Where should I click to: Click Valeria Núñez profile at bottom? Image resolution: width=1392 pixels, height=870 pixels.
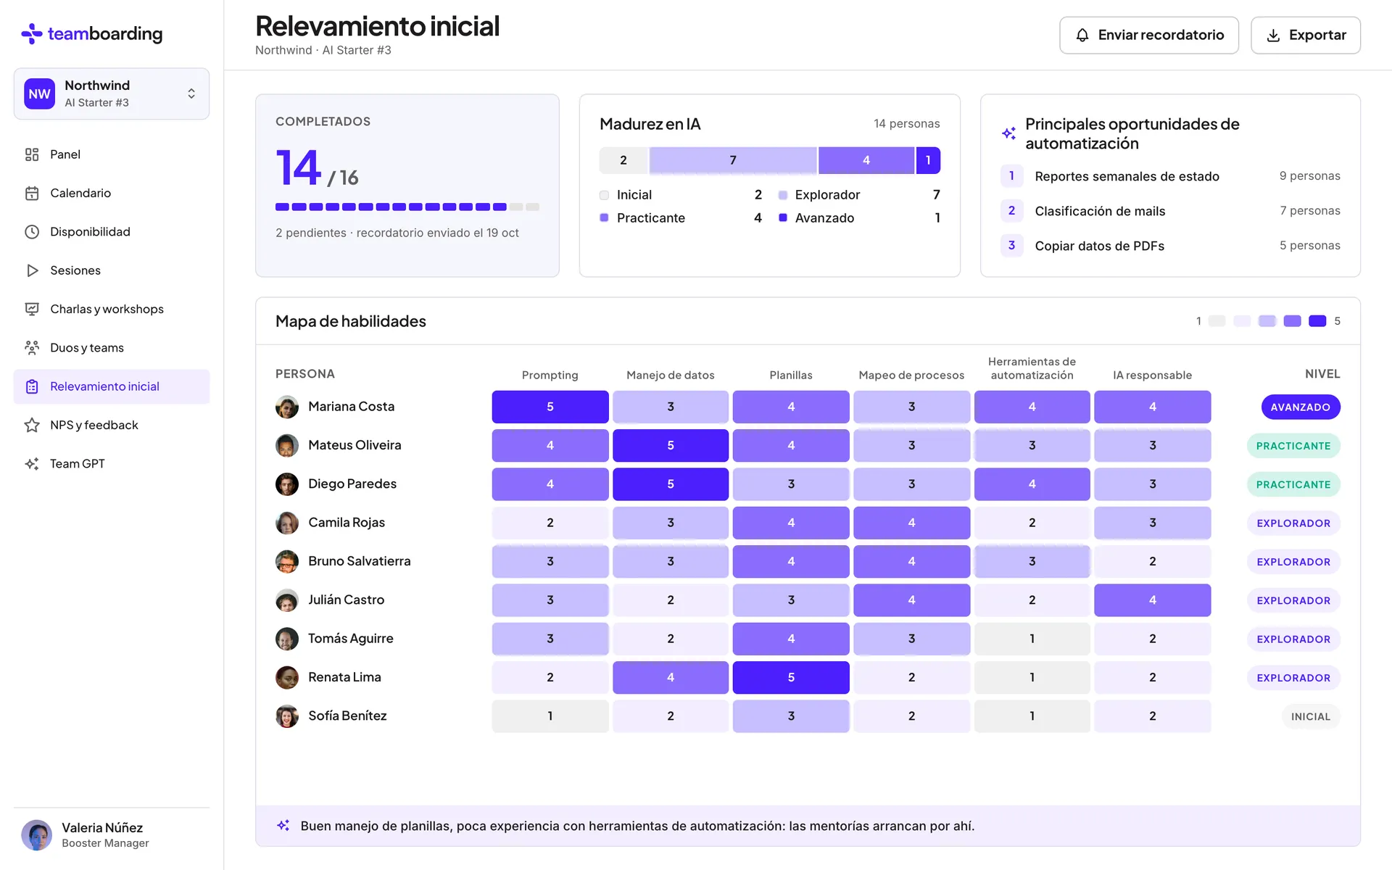[x=112, y=835]
